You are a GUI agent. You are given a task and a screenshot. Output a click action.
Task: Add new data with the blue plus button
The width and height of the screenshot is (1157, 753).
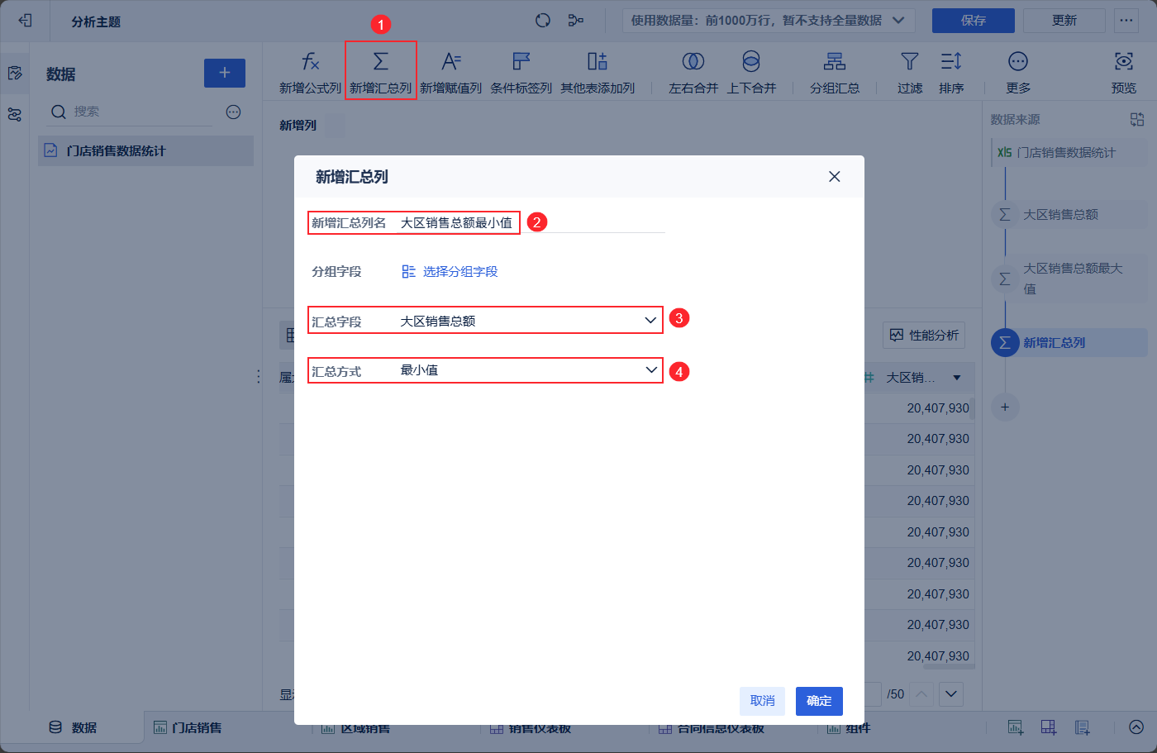(225, 73)
